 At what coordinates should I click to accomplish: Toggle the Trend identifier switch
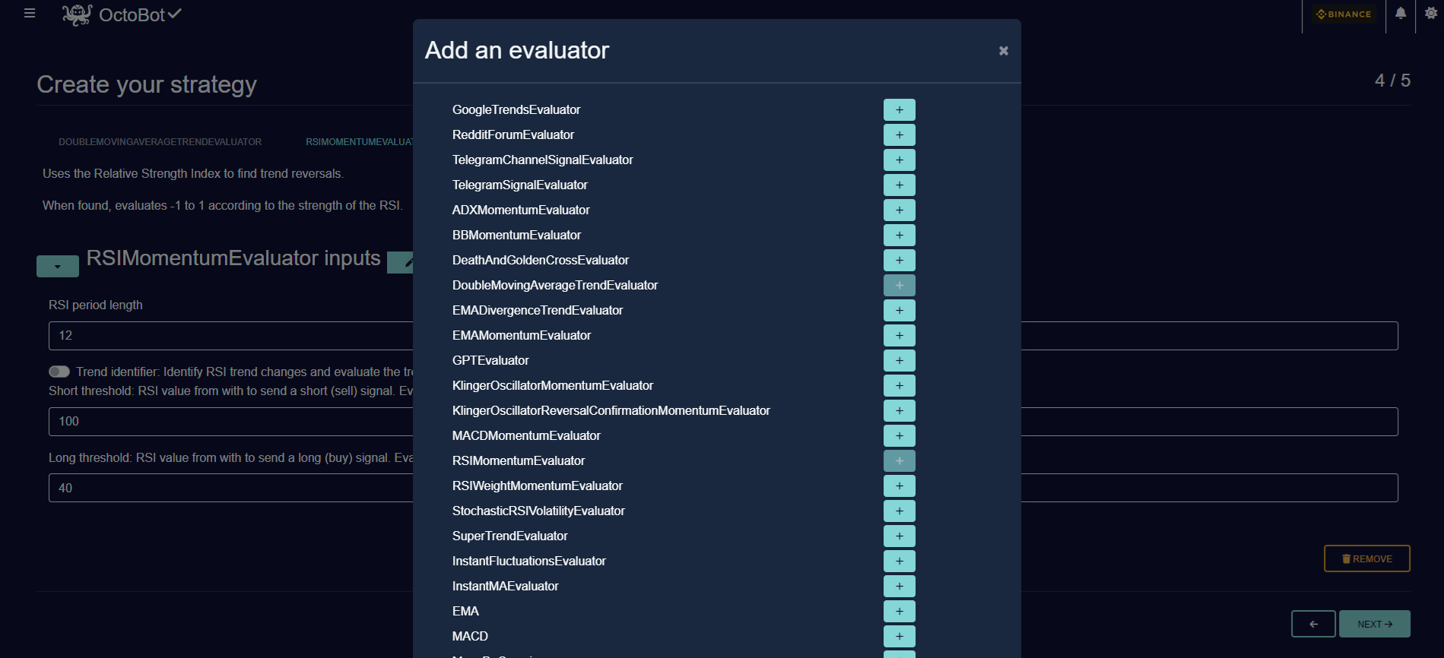59,372
